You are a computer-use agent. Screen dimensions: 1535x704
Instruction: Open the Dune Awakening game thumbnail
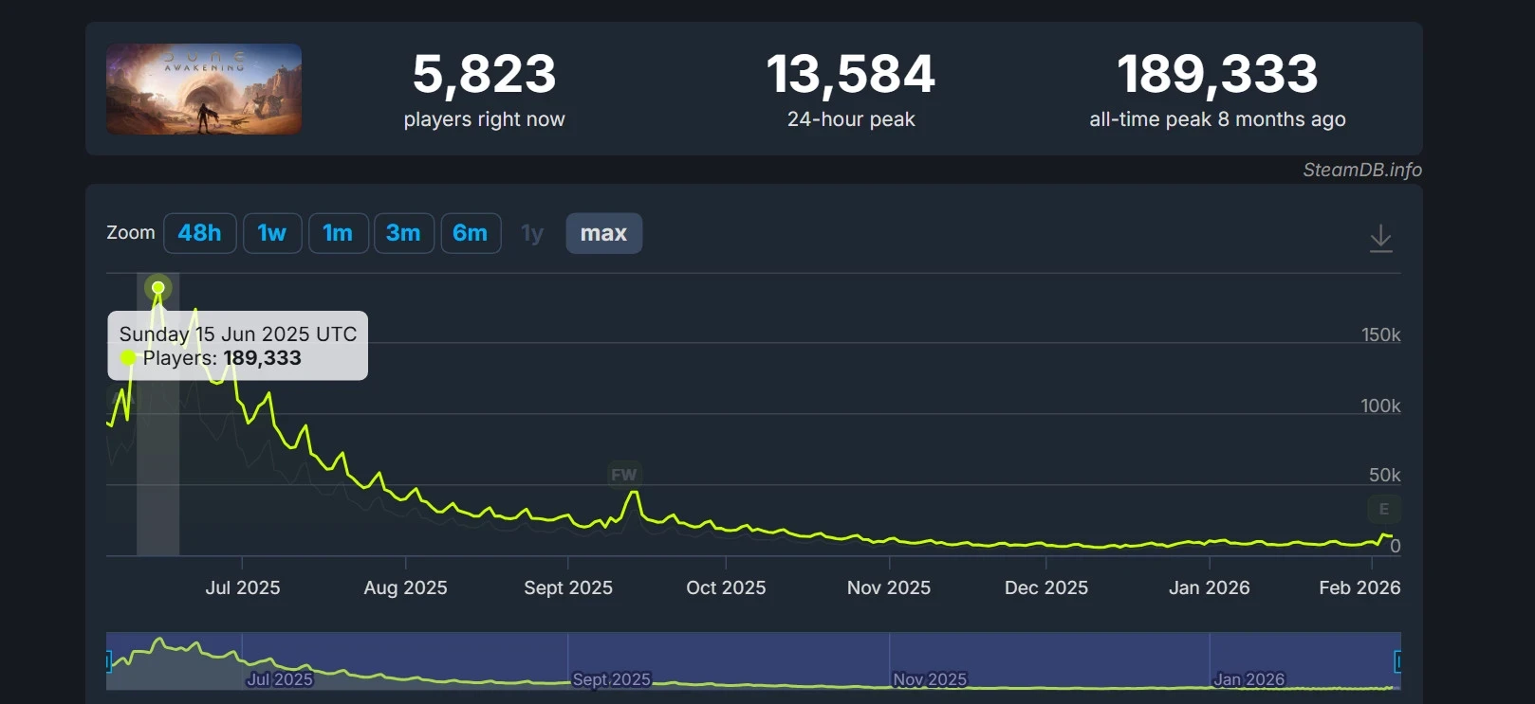click(x=204, y=89)
